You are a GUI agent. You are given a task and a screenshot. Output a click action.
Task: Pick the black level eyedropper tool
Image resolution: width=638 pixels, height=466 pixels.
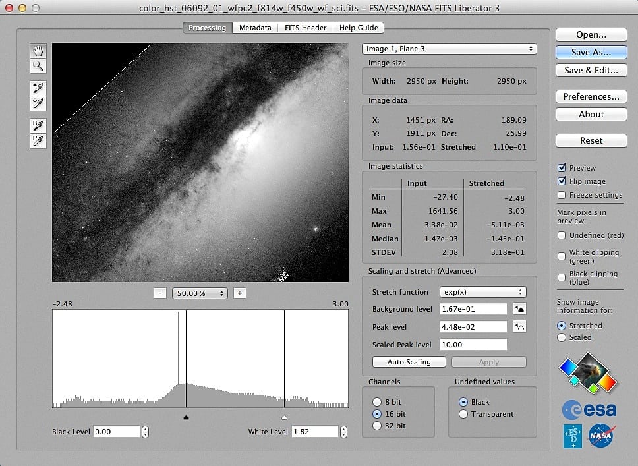[38, 88]
